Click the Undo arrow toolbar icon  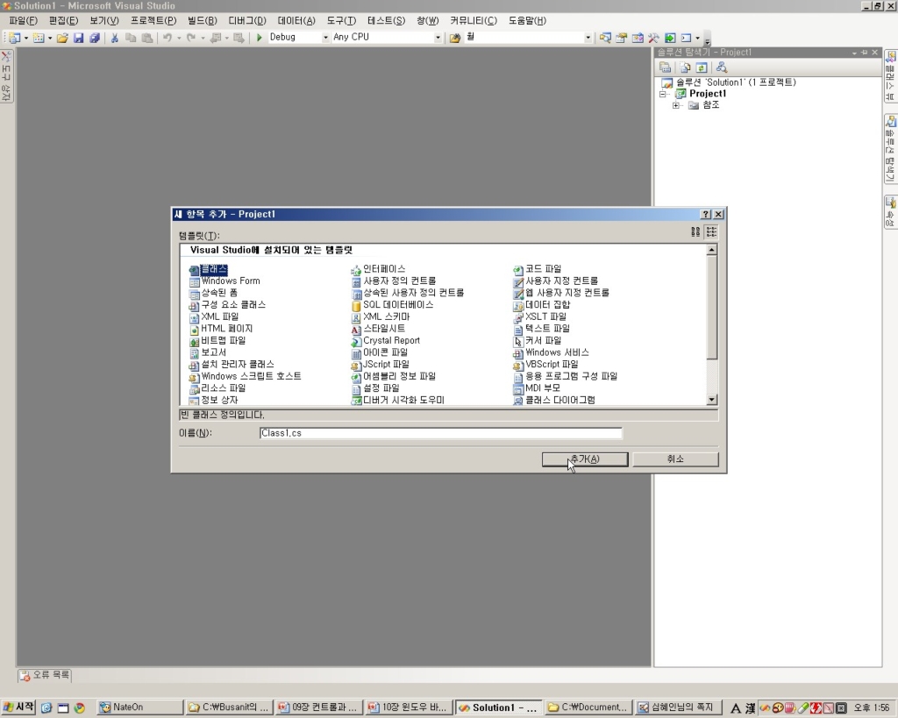pos(167,38)
